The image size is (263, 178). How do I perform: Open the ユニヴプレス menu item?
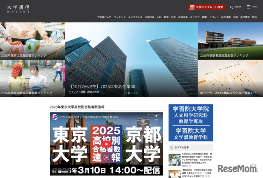(135, 17)
